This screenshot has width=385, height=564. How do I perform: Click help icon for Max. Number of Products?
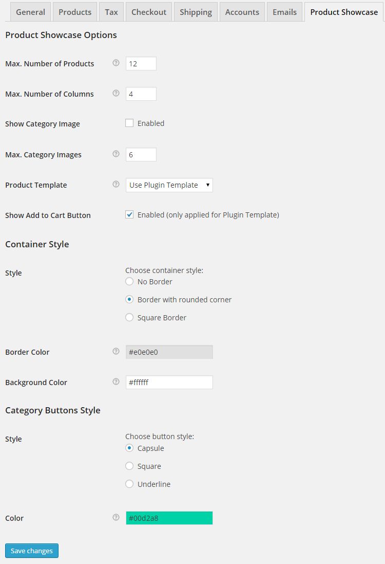coord(116,63)
